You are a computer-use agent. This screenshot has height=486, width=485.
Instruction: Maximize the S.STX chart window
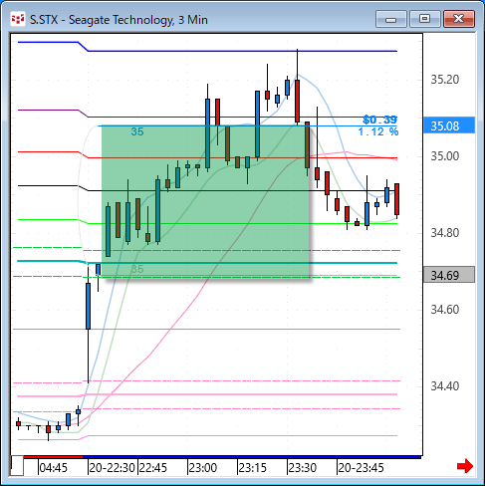click(x=424, y=19)
